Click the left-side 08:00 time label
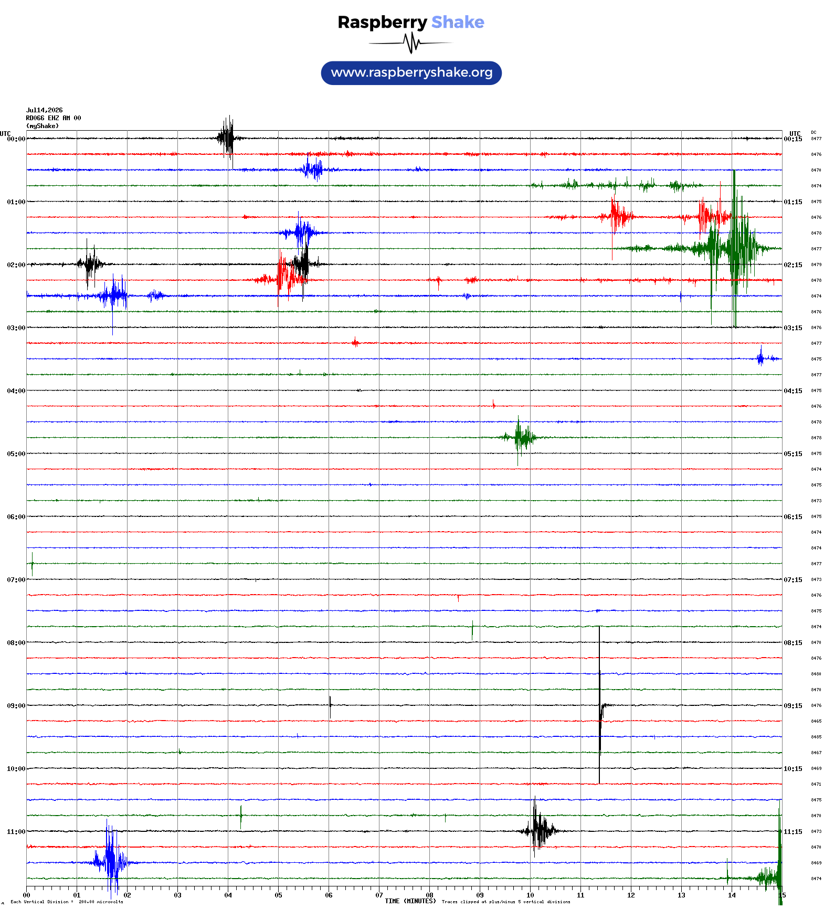This screenshot has height=909, width=824. (x=16, y=643)
